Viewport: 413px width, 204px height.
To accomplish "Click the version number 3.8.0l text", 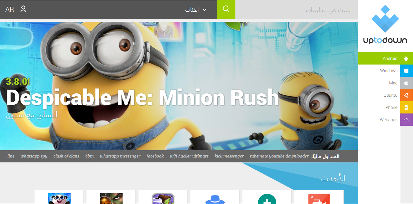I will (18, 81).
